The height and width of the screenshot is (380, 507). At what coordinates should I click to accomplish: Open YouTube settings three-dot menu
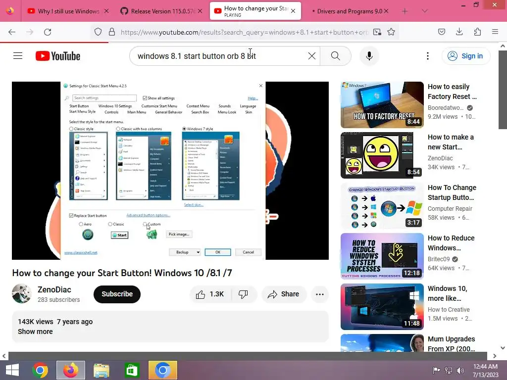click(x=427, y=56)
